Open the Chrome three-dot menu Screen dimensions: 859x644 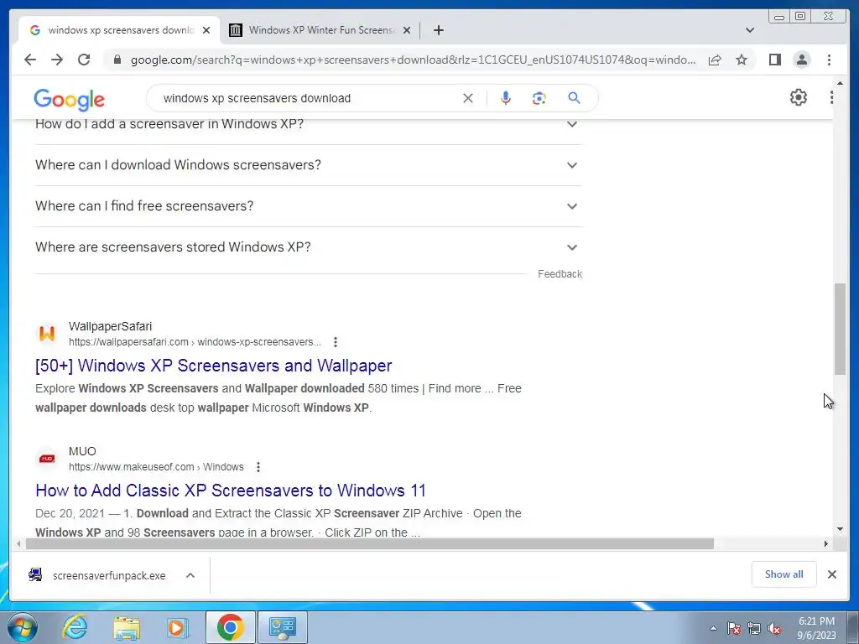coord(829,60)
